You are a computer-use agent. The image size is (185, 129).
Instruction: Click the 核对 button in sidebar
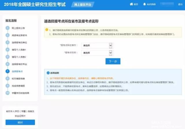tap(20, 122)
